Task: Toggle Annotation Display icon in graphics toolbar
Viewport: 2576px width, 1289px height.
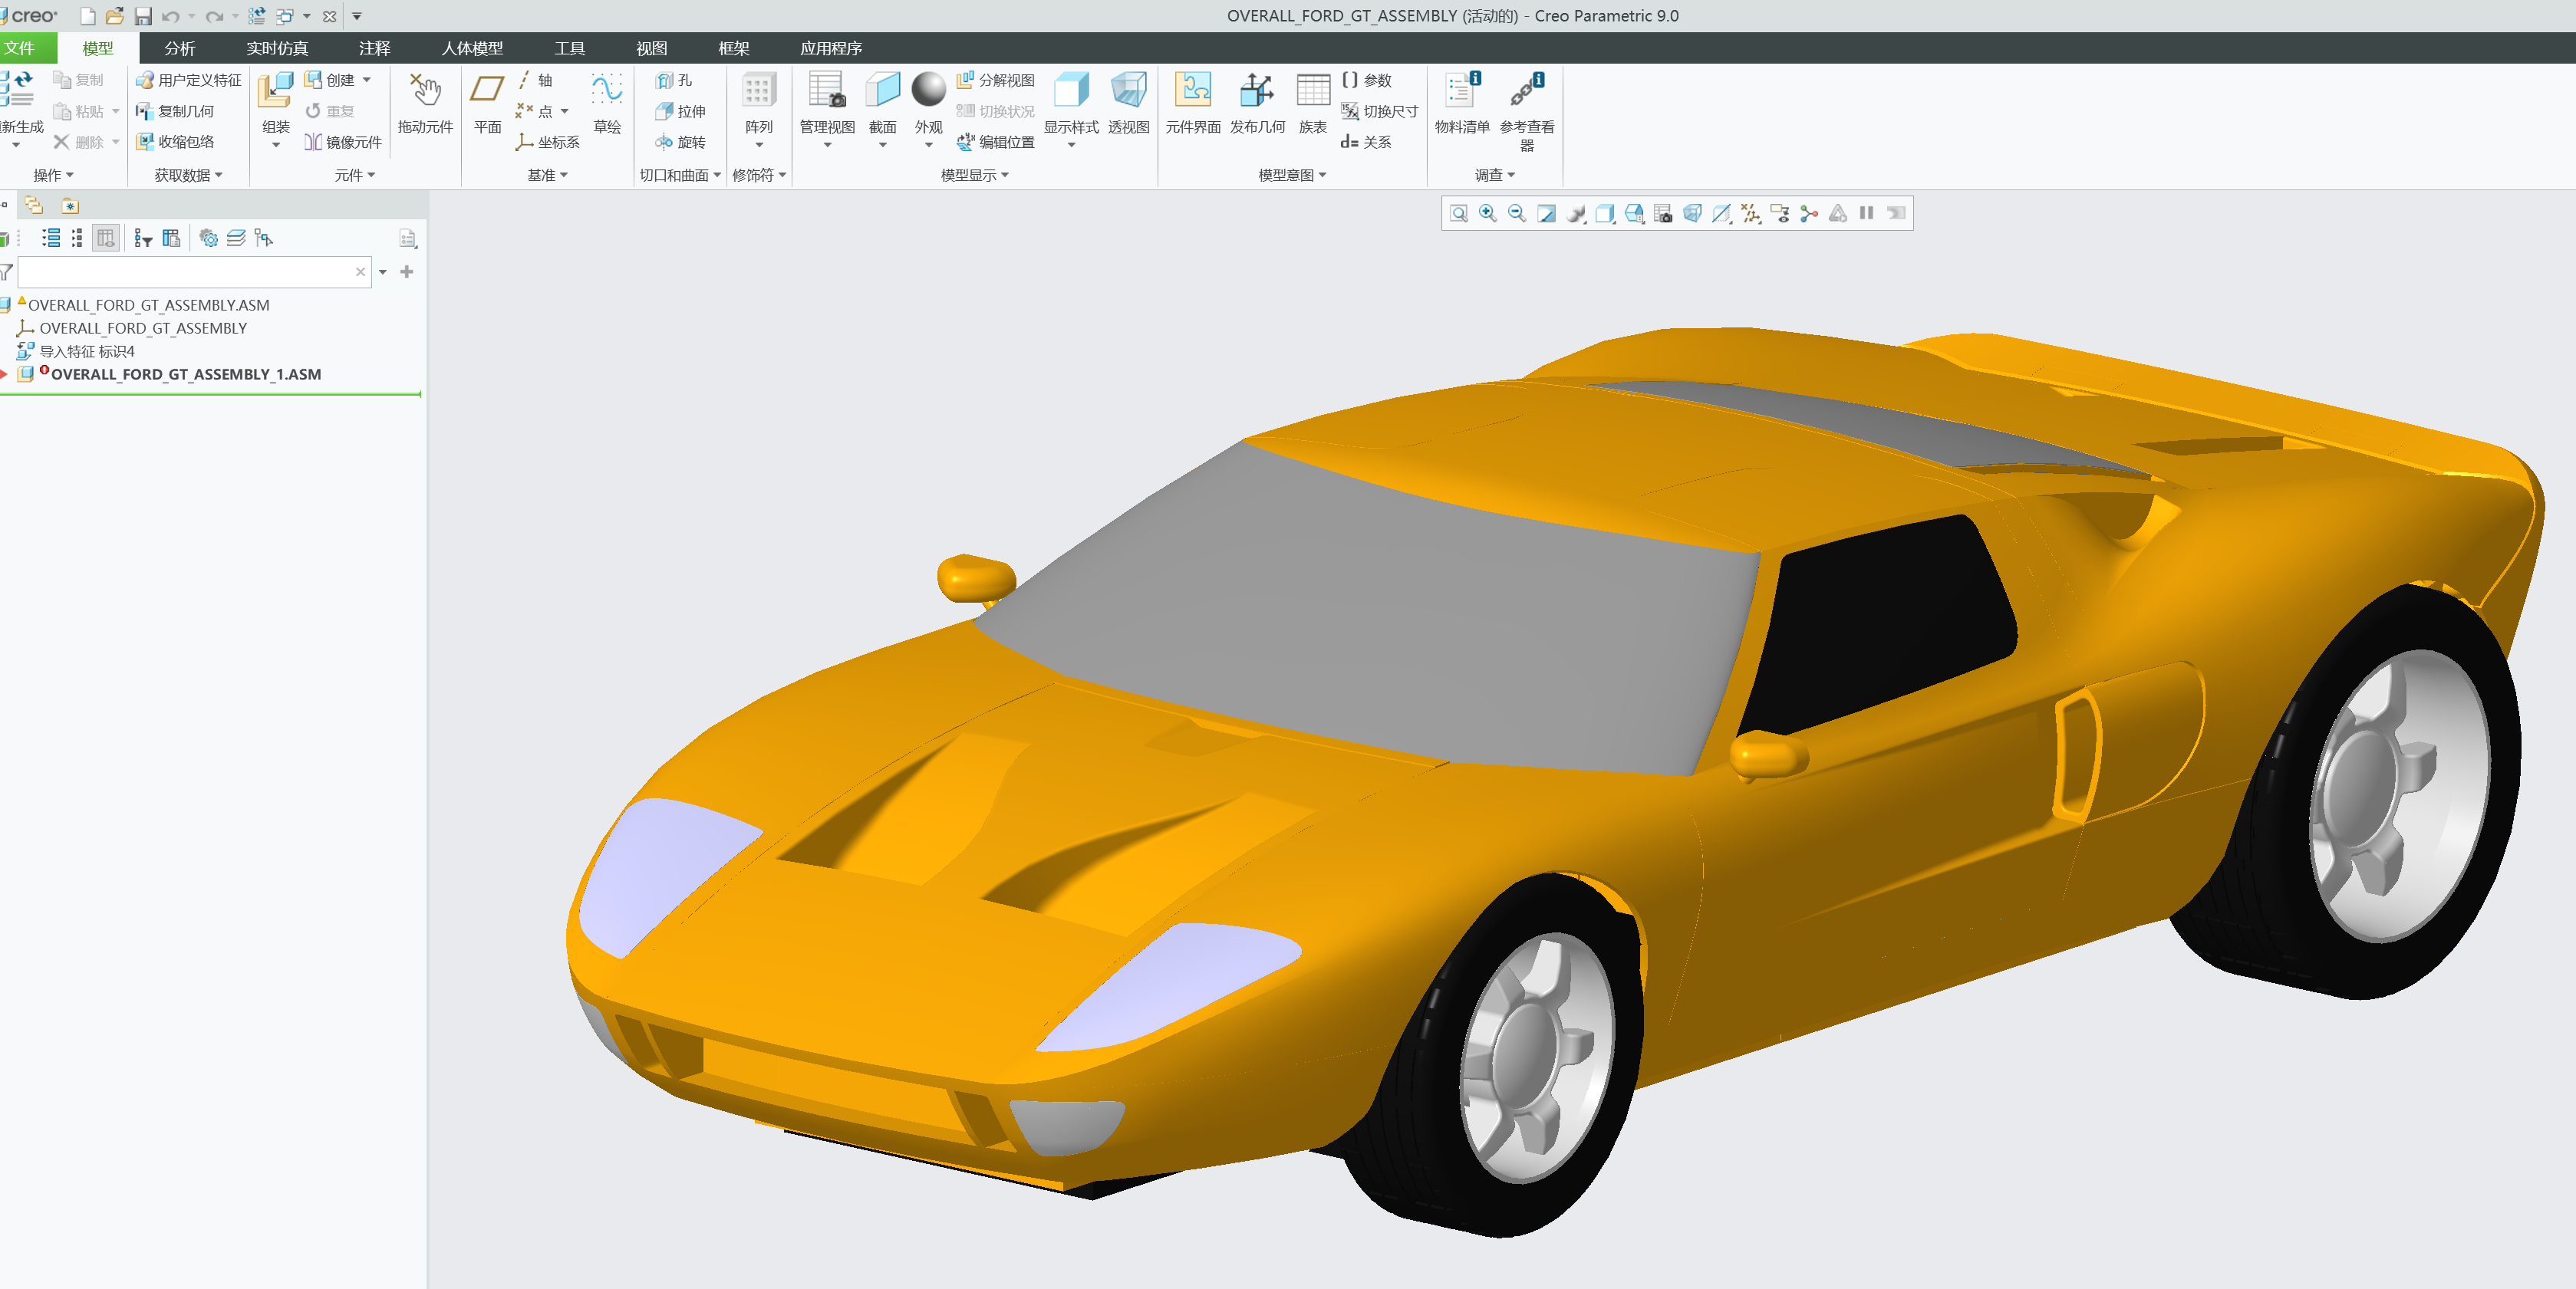Action: (x=1780, y=213)
